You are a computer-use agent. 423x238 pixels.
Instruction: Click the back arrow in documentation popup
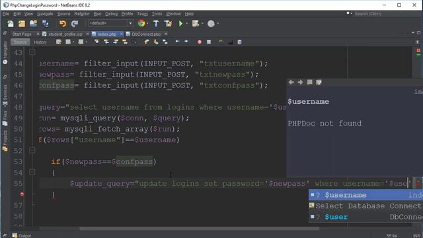[291, 82]
